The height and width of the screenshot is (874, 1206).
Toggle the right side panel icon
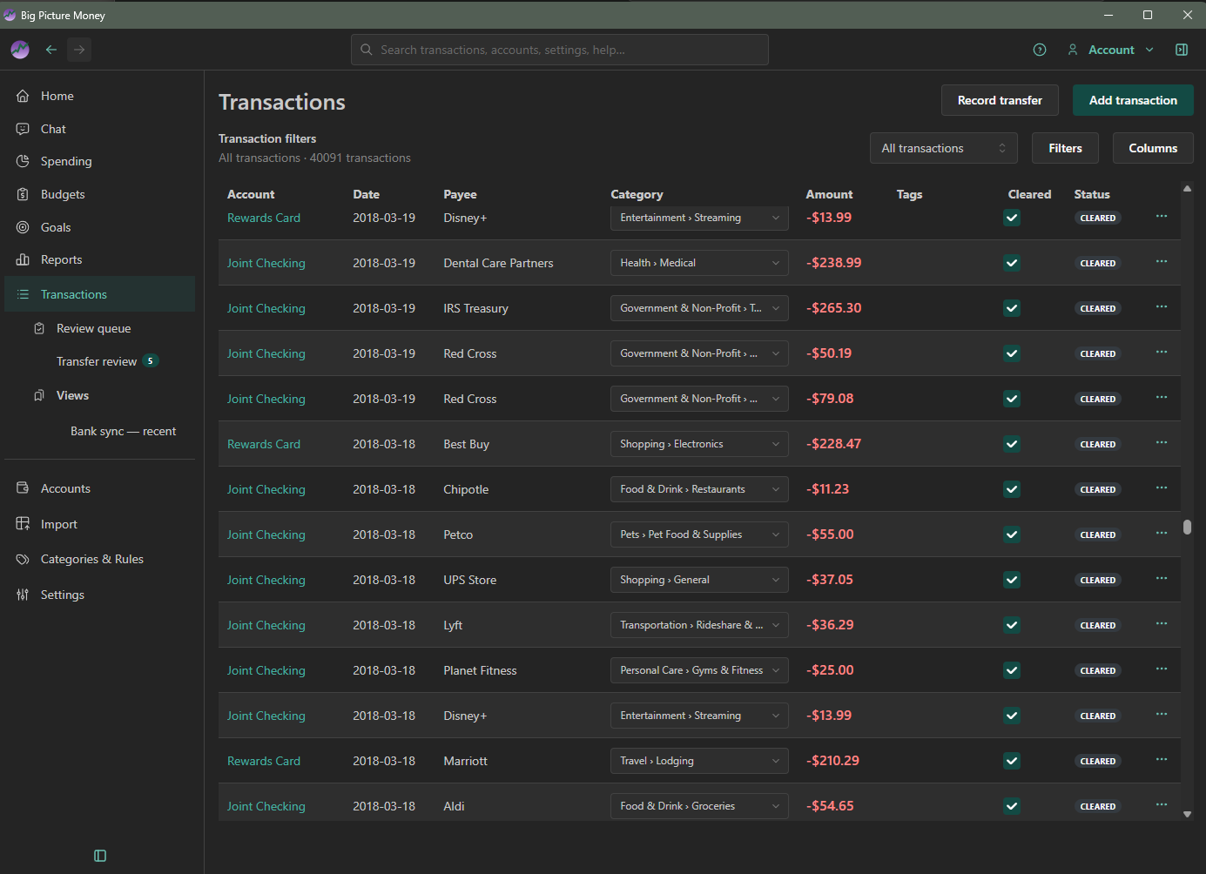pos(1182,50)
